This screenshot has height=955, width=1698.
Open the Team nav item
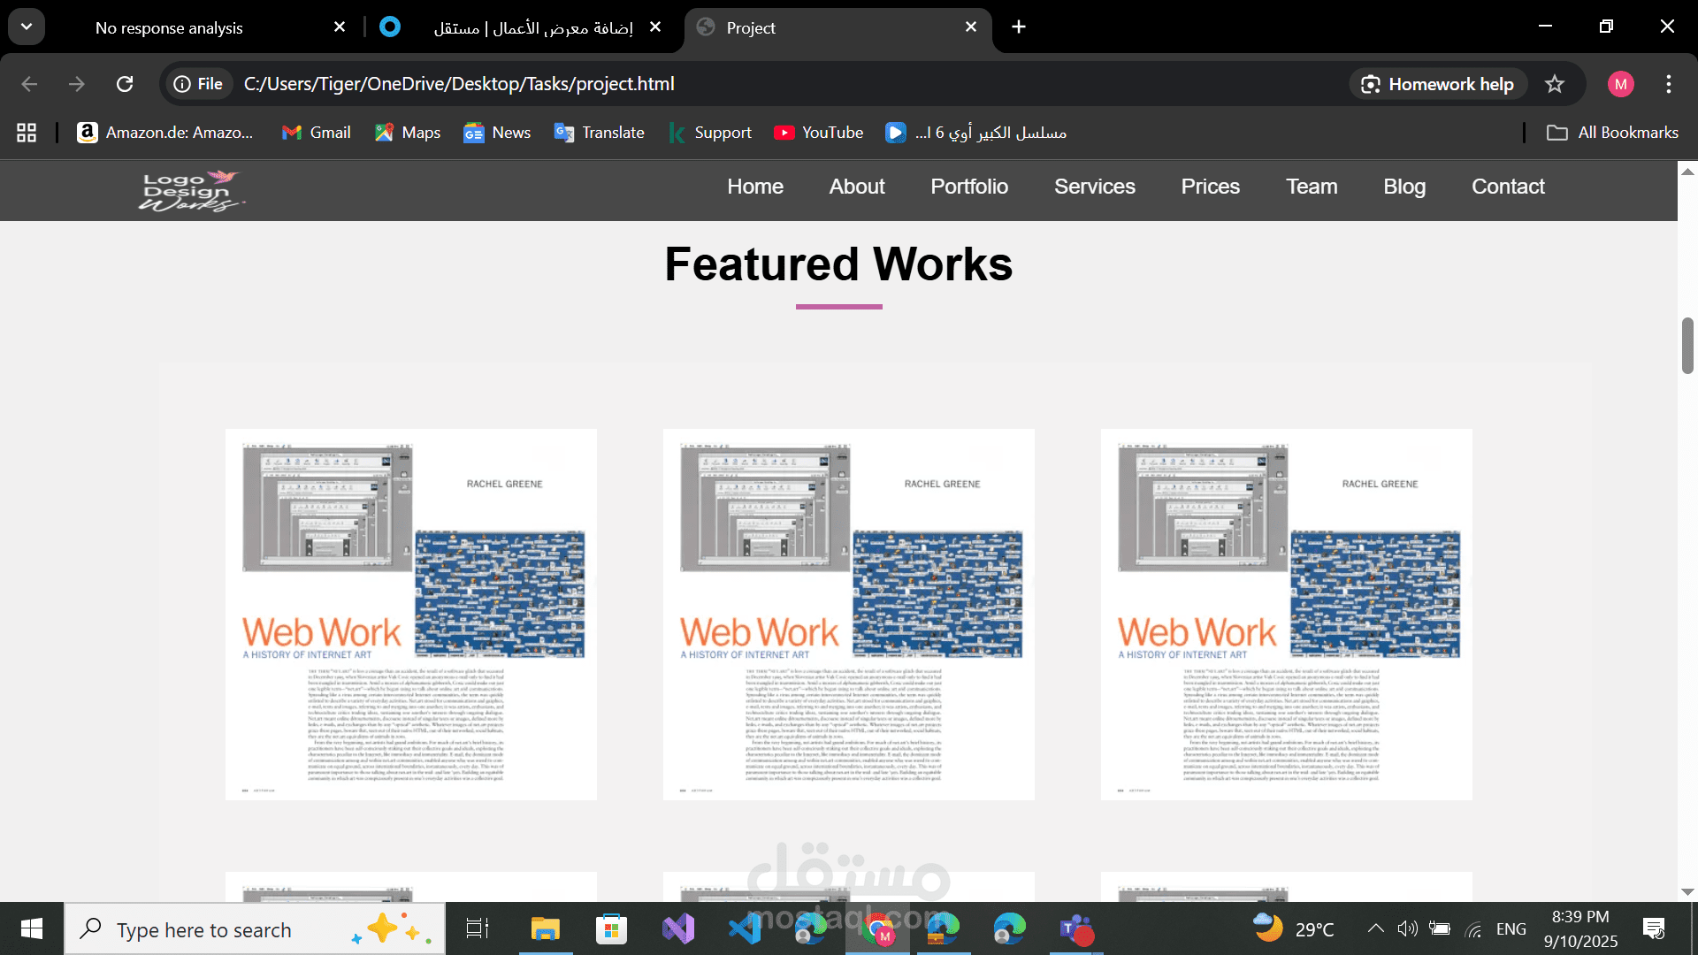click(1312, 187)
